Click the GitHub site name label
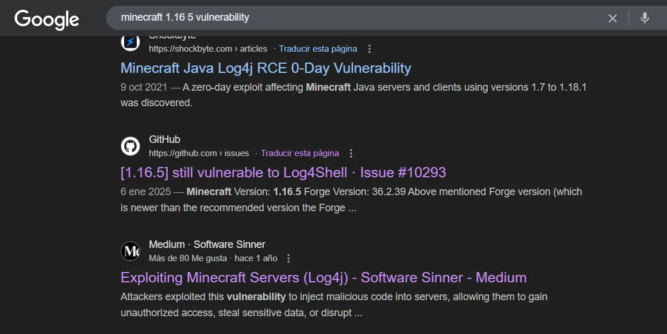 (165, 139)
